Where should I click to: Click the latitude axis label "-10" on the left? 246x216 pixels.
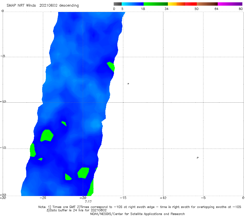(3, 101)
